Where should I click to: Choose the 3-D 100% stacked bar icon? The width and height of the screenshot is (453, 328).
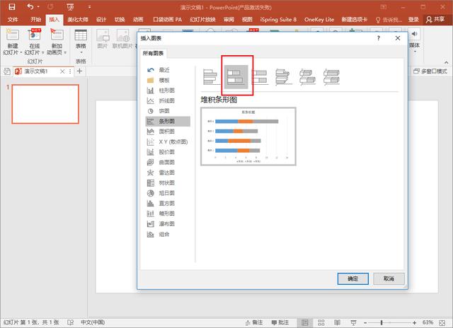tap(331, 76)
